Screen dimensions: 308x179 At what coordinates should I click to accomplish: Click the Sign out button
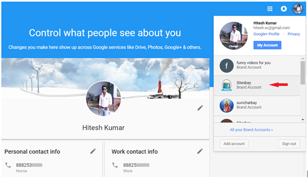(x=289, y=144)
